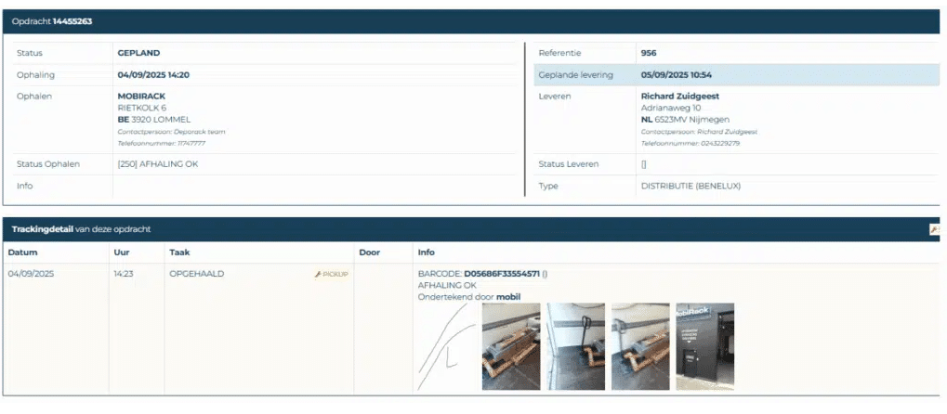Open third pallet photo thumbnail
The width and height of the screenshot is (947, 414).
(639, 346)
